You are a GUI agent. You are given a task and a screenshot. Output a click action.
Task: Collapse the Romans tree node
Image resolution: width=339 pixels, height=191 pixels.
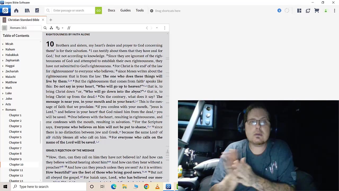point(3,110)
